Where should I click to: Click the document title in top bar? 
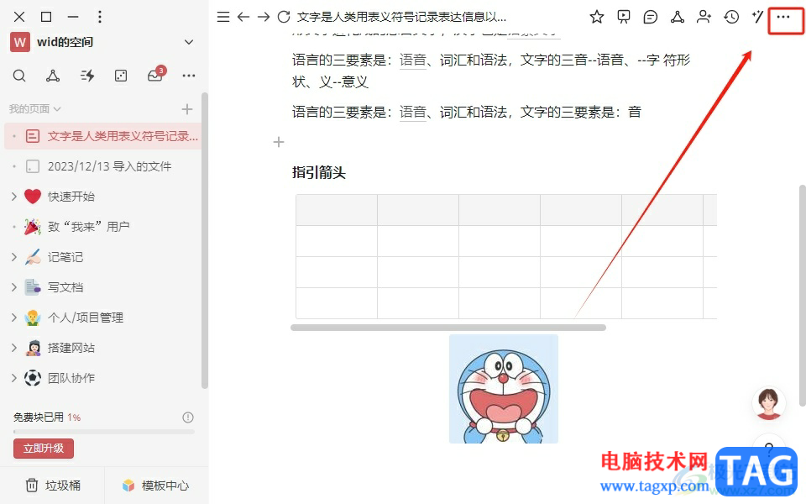coord(402,17)
